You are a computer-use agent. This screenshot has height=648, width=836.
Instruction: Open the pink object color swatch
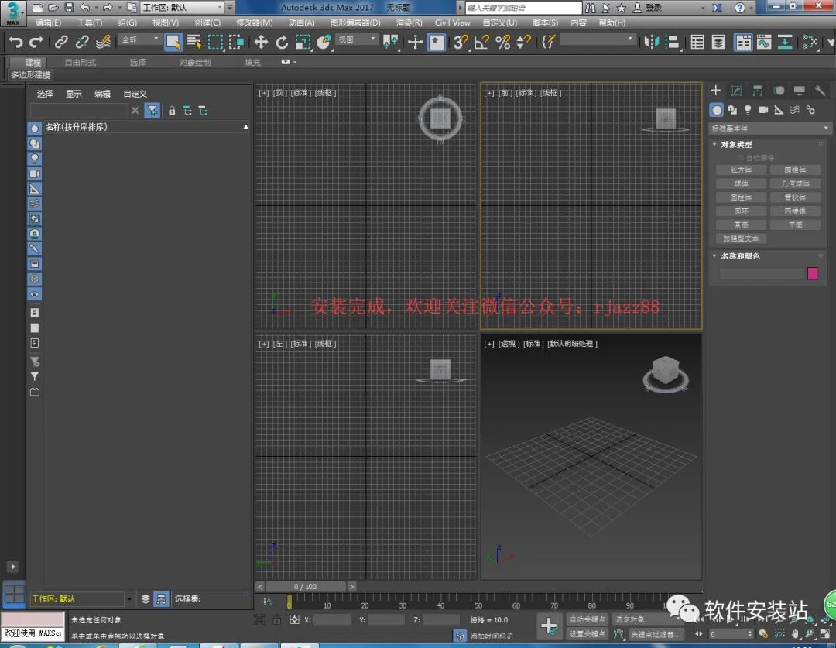click(x=813, y=273)
